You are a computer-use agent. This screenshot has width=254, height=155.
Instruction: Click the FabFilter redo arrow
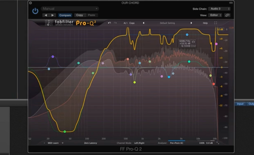tap(115, 23)
